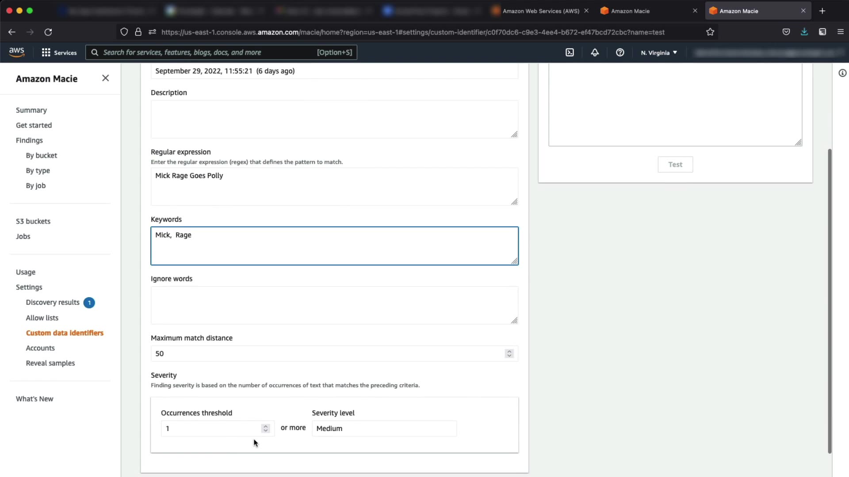Go to Allow lists in sidebar
The width and height of the screenshot is (849, 477).
(42, 318)
